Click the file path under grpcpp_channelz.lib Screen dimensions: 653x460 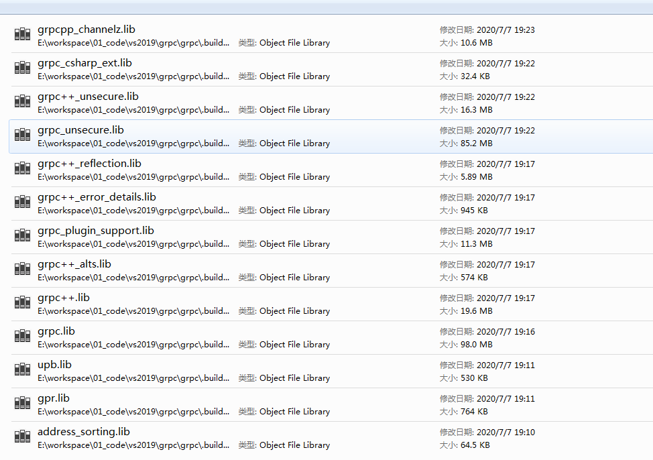(x=133, y=43)
